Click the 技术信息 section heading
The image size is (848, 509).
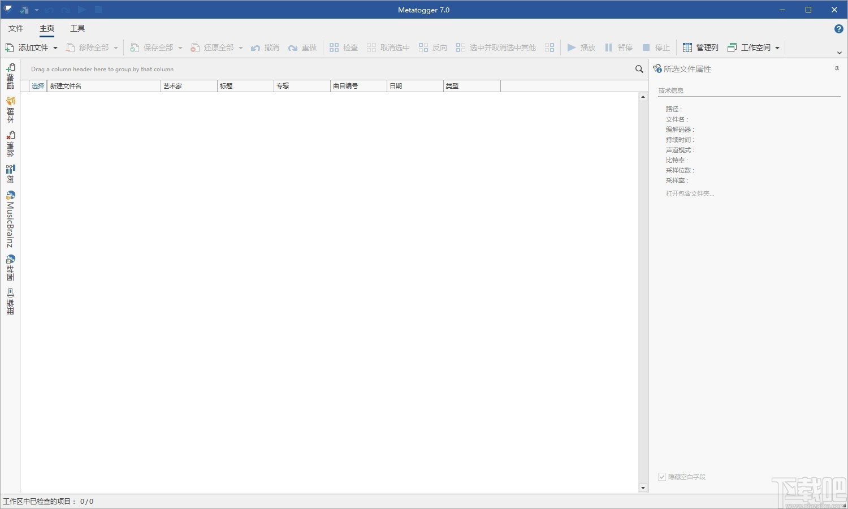[x=670, y=90]
